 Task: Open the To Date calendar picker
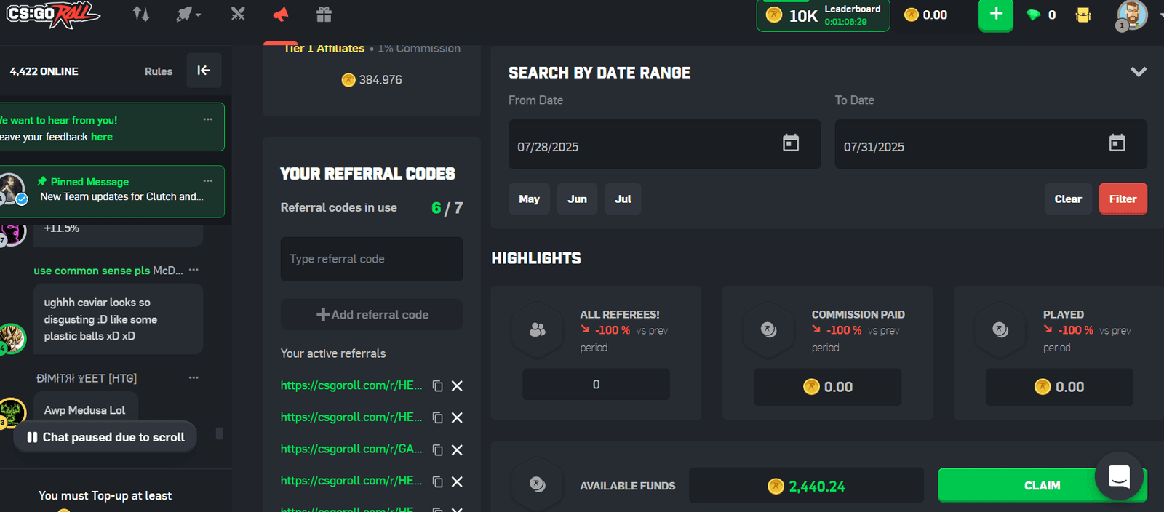pos(1117,143)
